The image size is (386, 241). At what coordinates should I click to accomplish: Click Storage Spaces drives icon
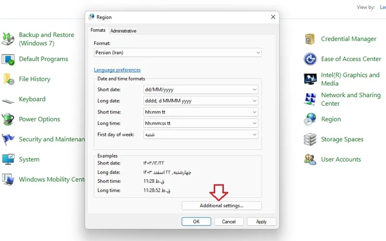coord(310,140)
